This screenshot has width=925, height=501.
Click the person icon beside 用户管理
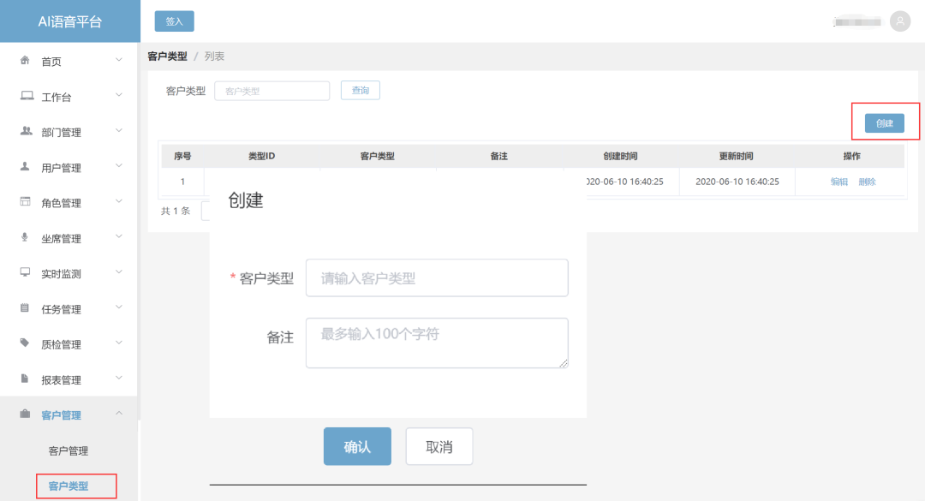[25, 166]
